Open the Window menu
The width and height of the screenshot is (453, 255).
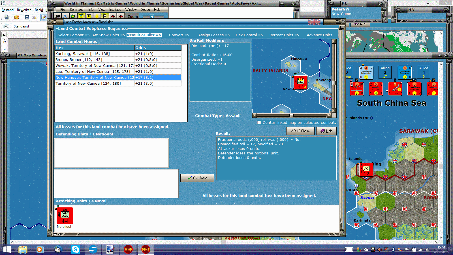click(x=131, y=10)
